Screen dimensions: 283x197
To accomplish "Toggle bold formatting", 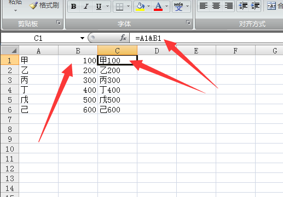I will point(74,7).
